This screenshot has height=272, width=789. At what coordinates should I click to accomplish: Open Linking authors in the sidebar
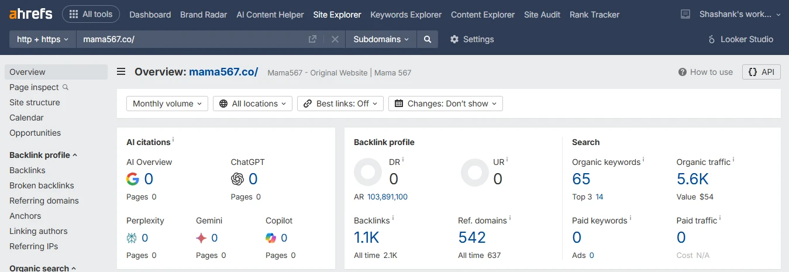39,231
